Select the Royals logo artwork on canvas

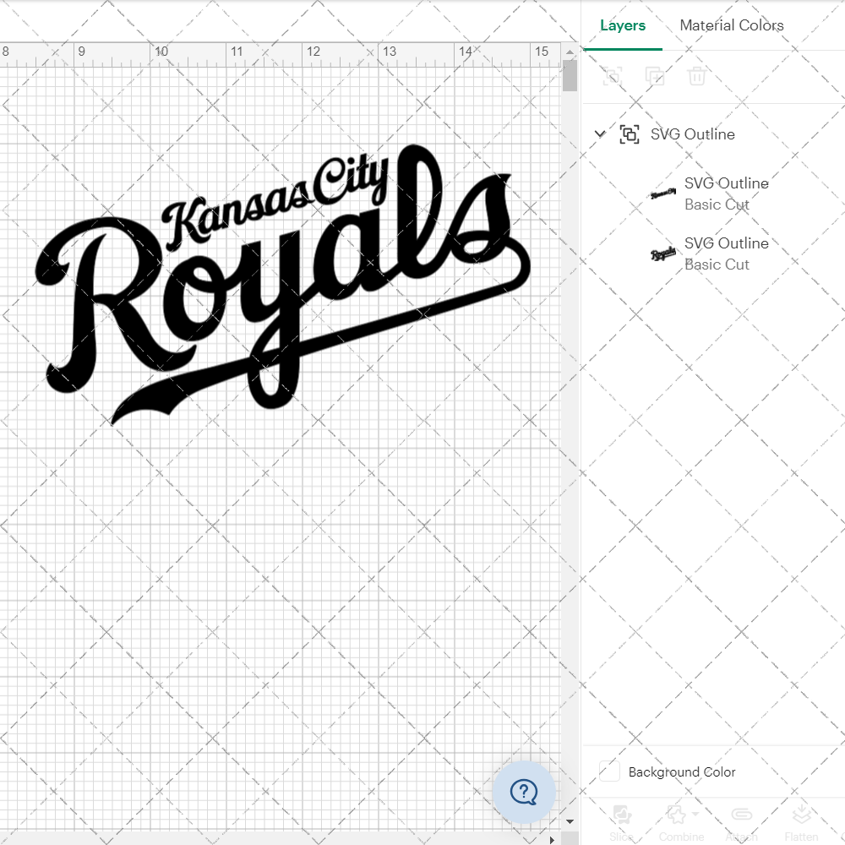tap(283, 284)
